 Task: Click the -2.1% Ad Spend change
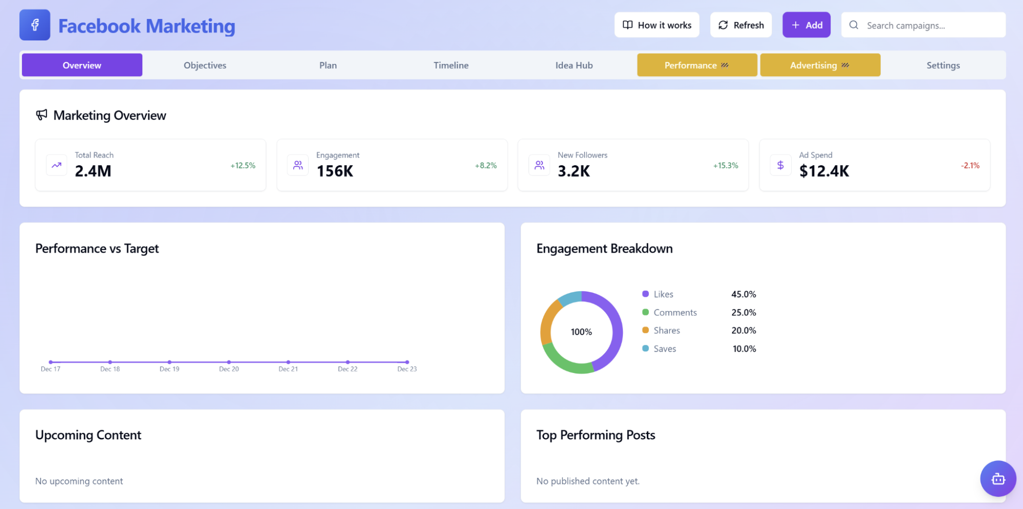coord(970,165)
